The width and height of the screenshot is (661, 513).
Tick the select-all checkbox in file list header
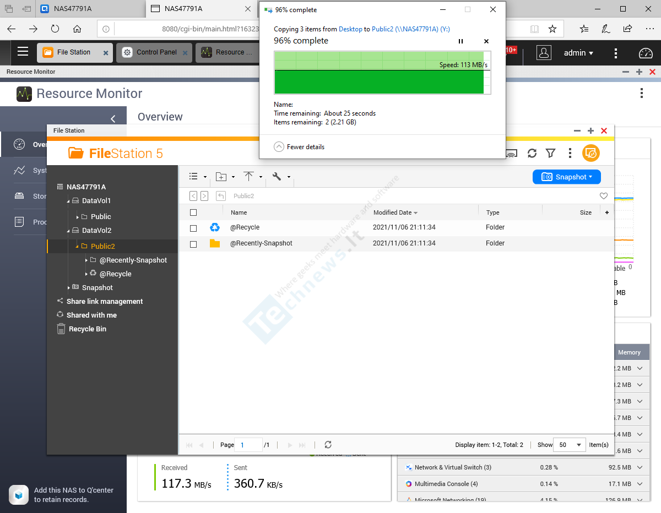193,212
